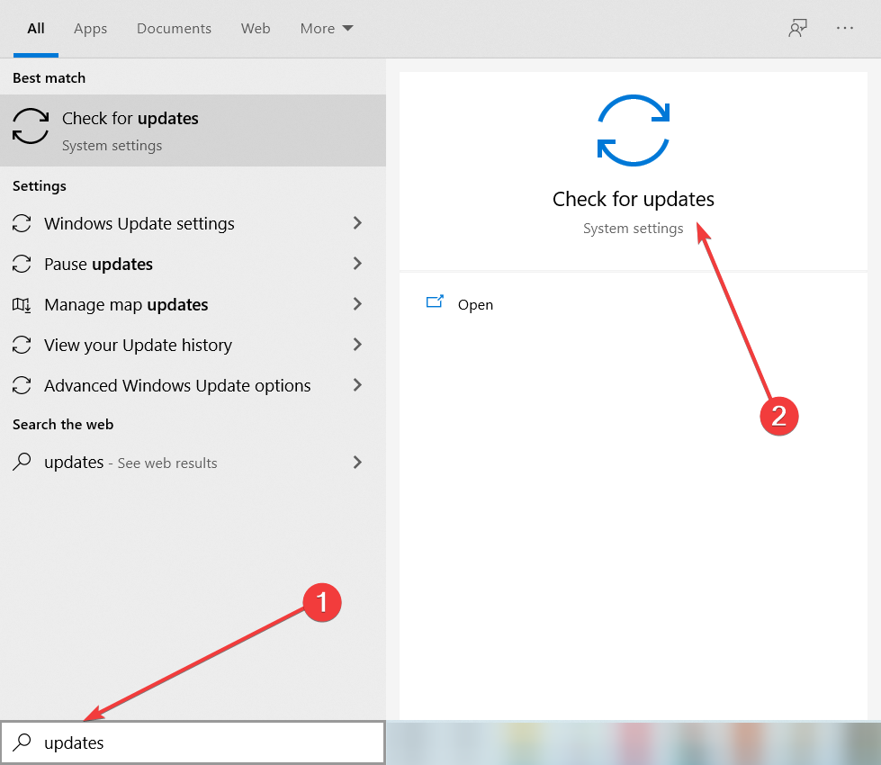
Task: Expand the Windows Update settings chevron
Action: click(x=357, y=223)
